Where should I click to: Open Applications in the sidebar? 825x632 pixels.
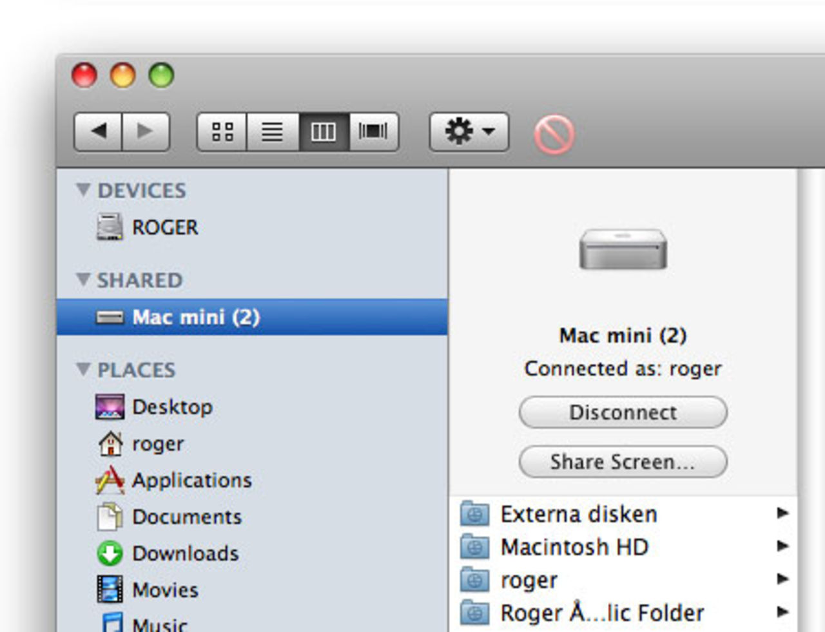(191, 480)
